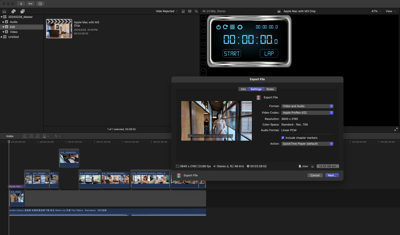400x235 pixels.
Task: Switch to the Info tab in Export File
Action: point(243,89)
